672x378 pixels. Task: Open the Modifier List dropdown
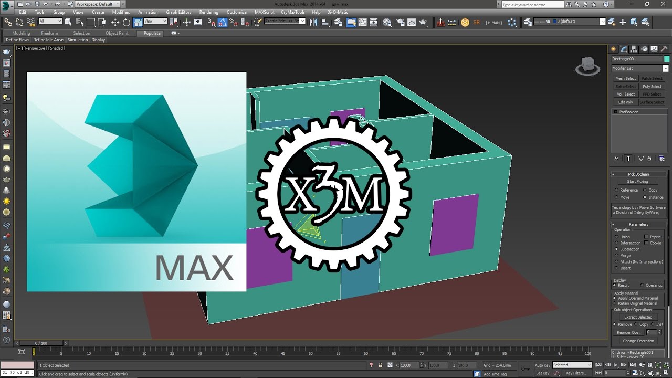640,68
